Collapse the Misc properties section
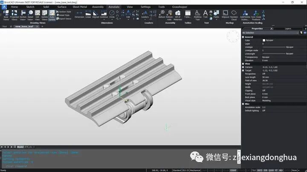Image resolution: width=307 pixels, height=172 pixels. 243,104
